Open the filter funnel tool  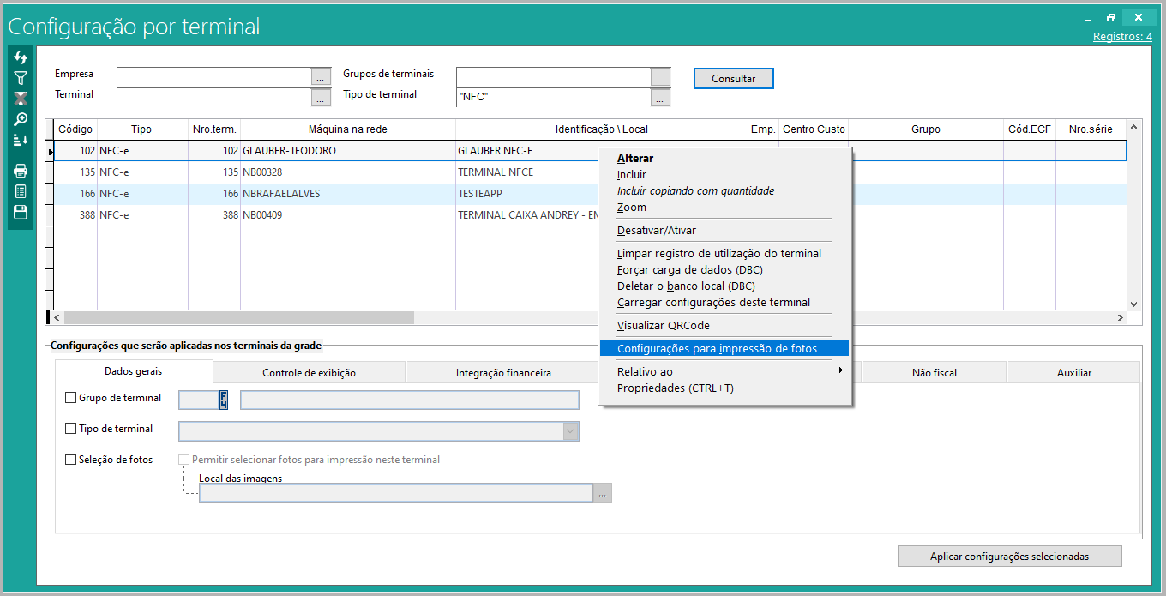21,78
